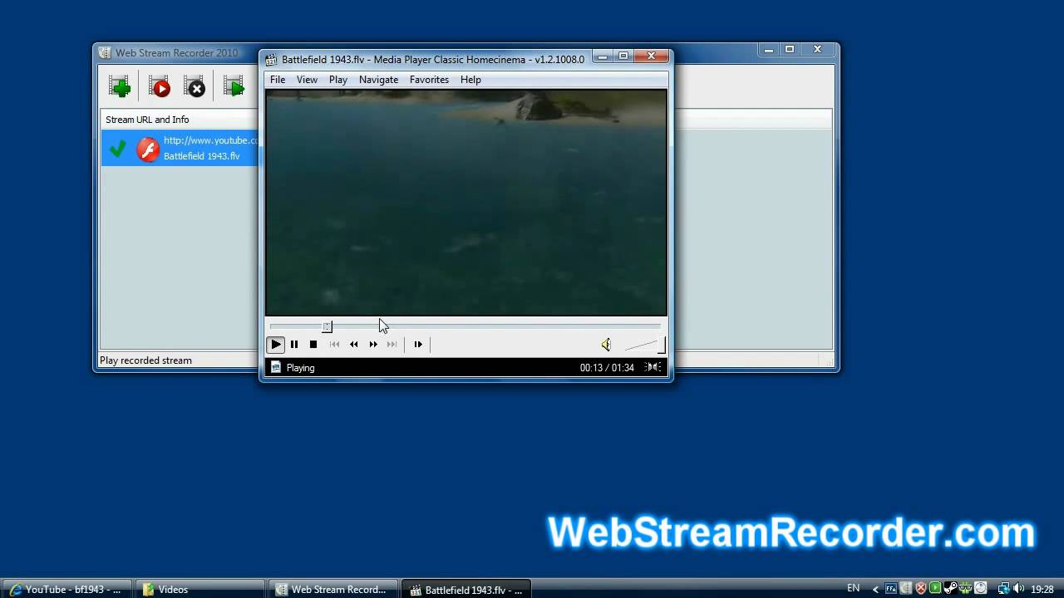
Task: Rewind with the decrease speed button
Action: [x=354, y=344]
